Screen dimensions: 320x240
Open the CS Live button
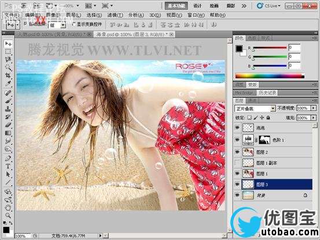(x=269, y=6)
